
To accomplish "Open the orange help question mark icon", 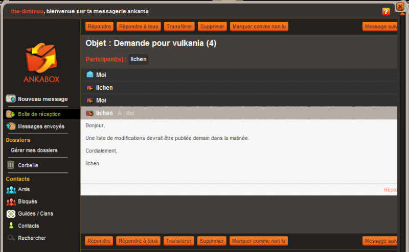I will tap(386, 12).
